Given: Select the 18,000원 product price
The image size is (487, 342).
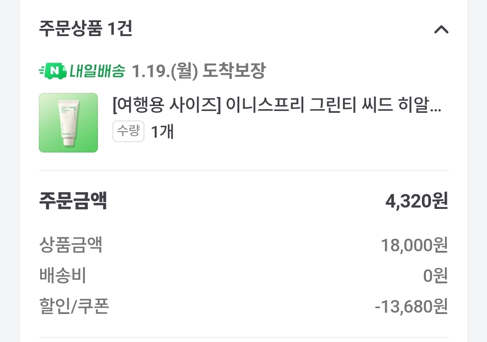Looking at the screenshot, I should coord(414,245).
